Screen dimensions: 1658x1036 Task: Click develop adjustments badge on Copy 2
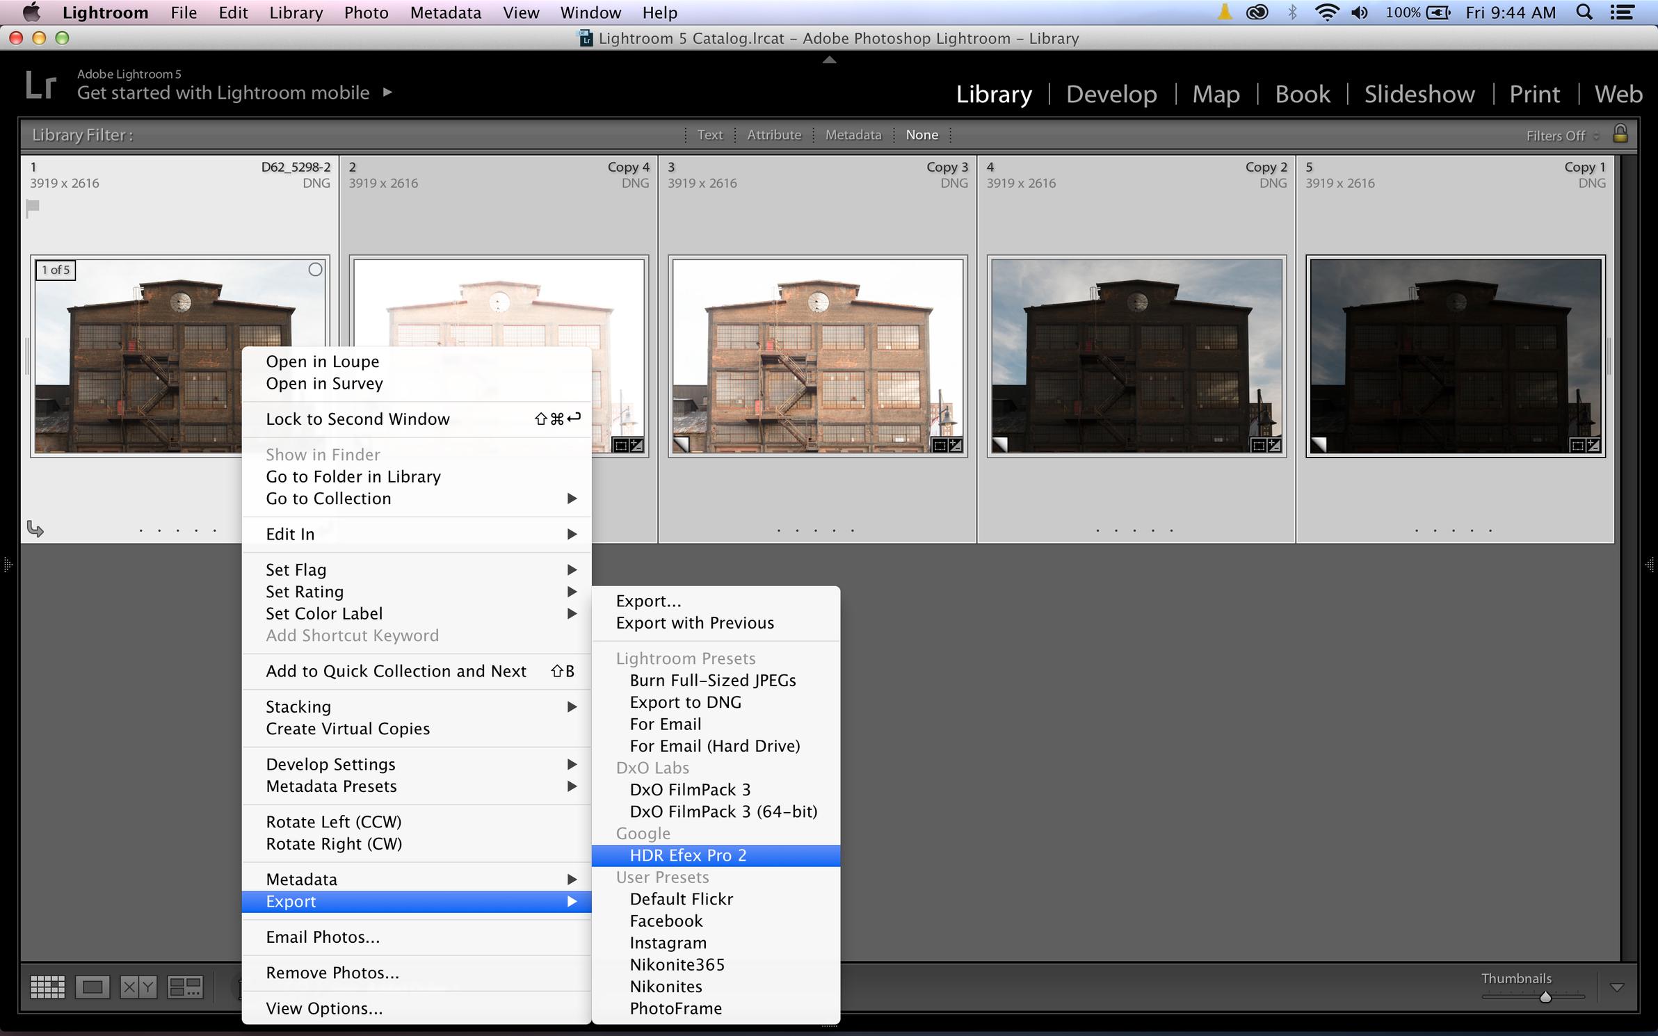click(1274, 445)
